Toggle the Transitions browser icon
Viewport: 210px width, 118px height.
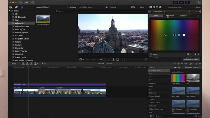pyautogui.click(x=200, y=64)
